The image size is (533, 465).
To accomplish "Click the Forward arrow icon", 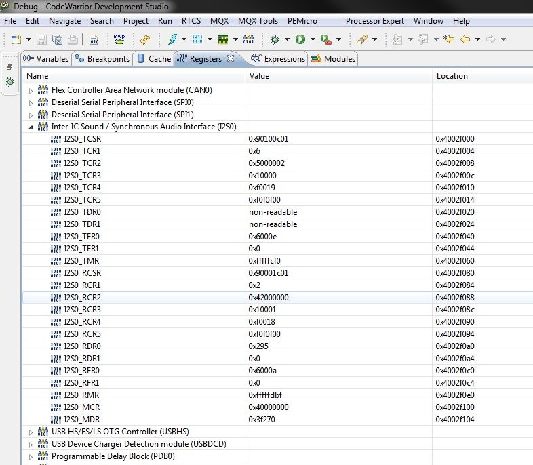I will pyautogui.click(x=490, y=39).
